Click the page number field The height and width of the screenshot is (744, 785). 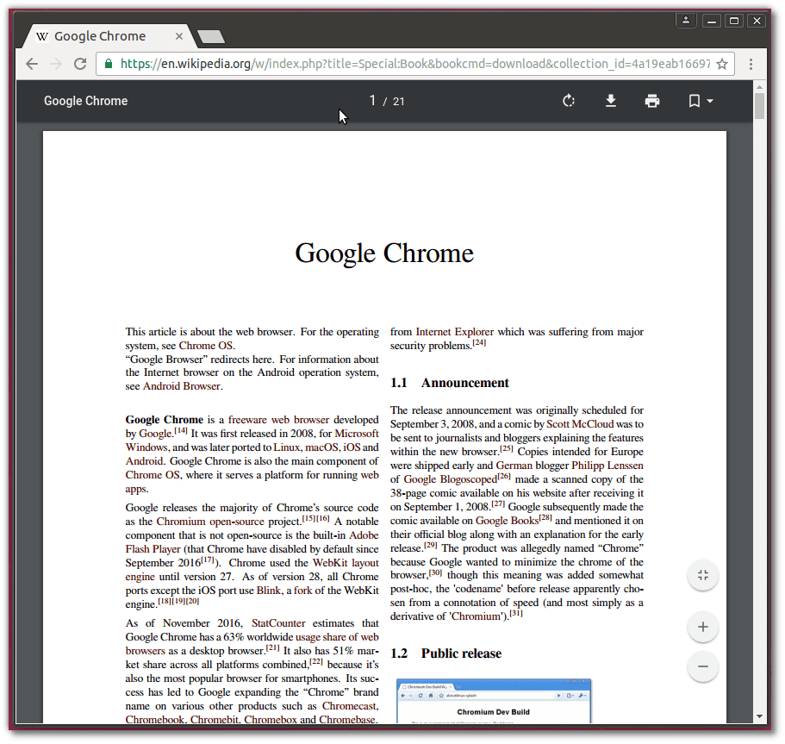(372, 101)
